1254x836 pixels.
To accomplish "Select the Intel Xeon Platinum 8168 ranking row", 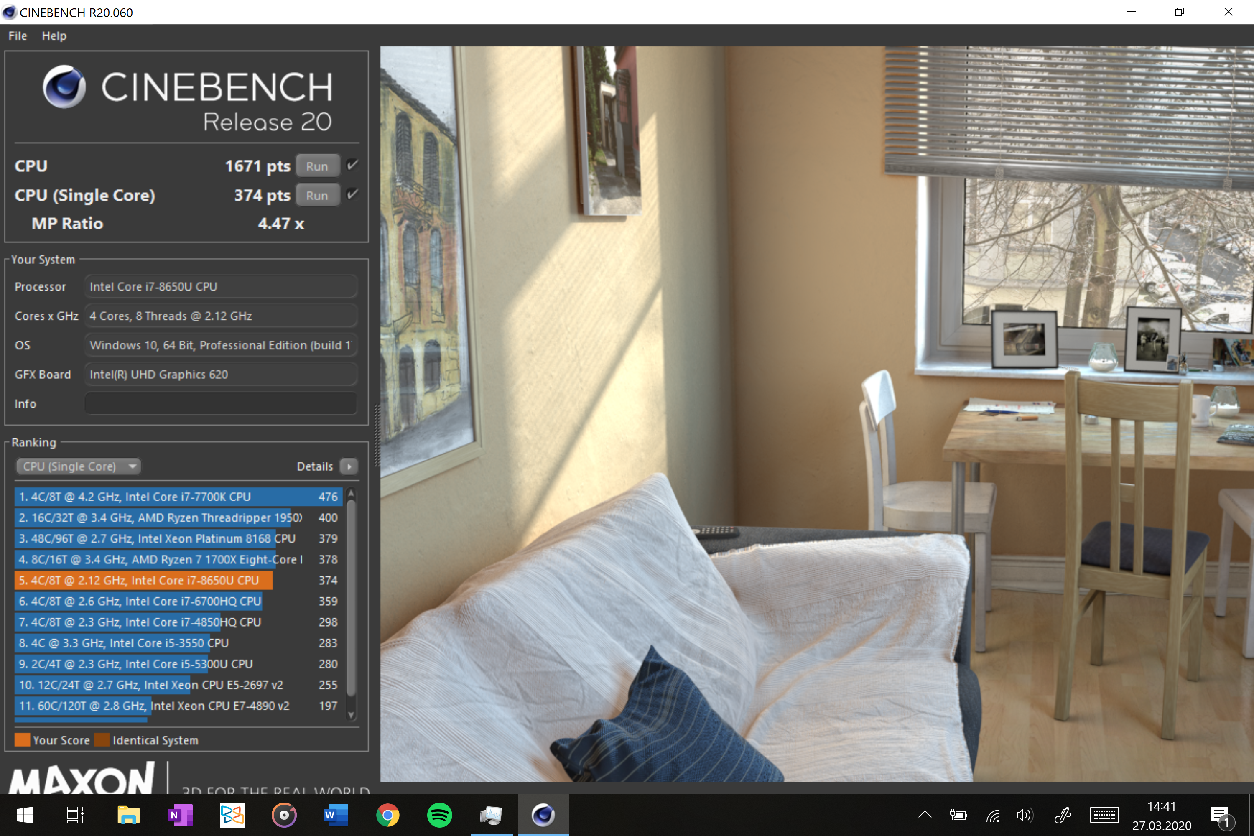I will (178, 538).
